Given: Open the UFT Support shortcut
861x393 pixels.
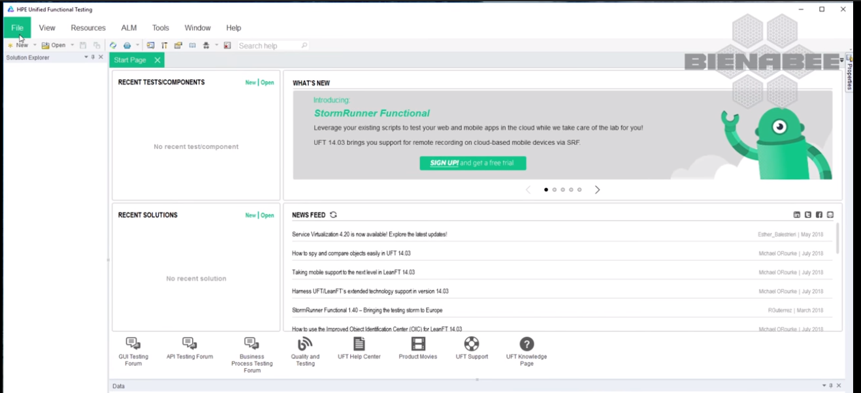Looking at the screenshot, I should pyautogui.click(x=472, y=348).
